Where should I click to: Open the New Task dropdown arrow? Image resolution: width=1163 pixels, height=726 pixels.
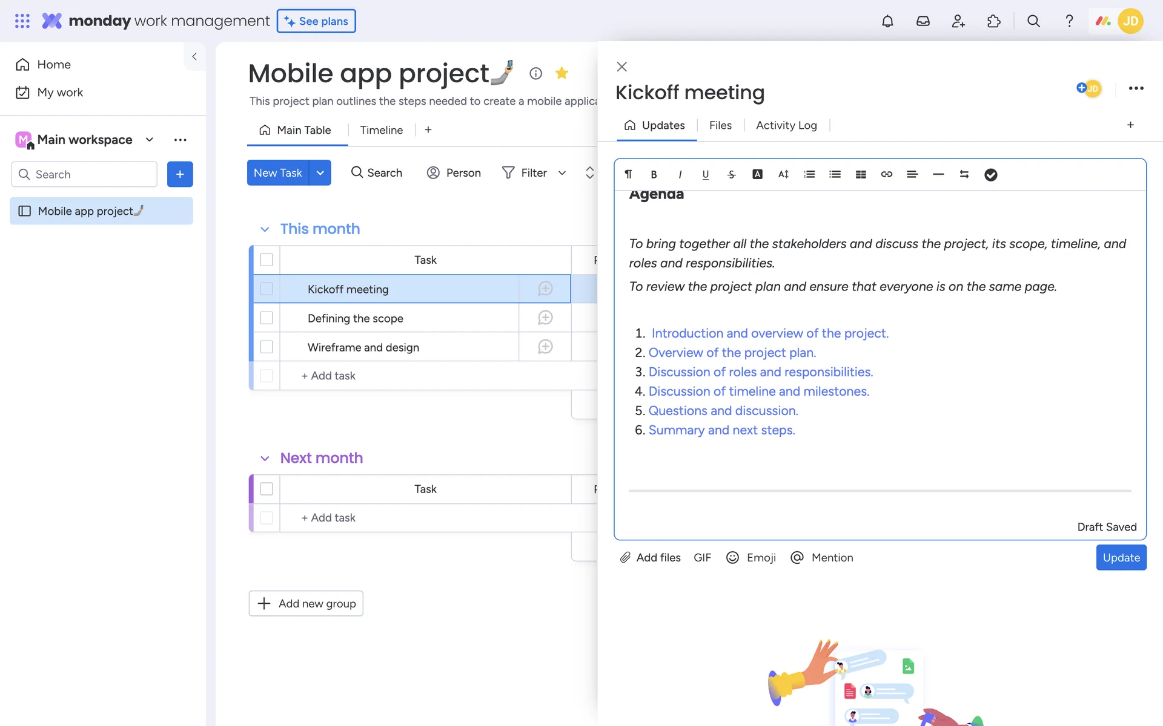pyautogui.click(x=320, y=173)
